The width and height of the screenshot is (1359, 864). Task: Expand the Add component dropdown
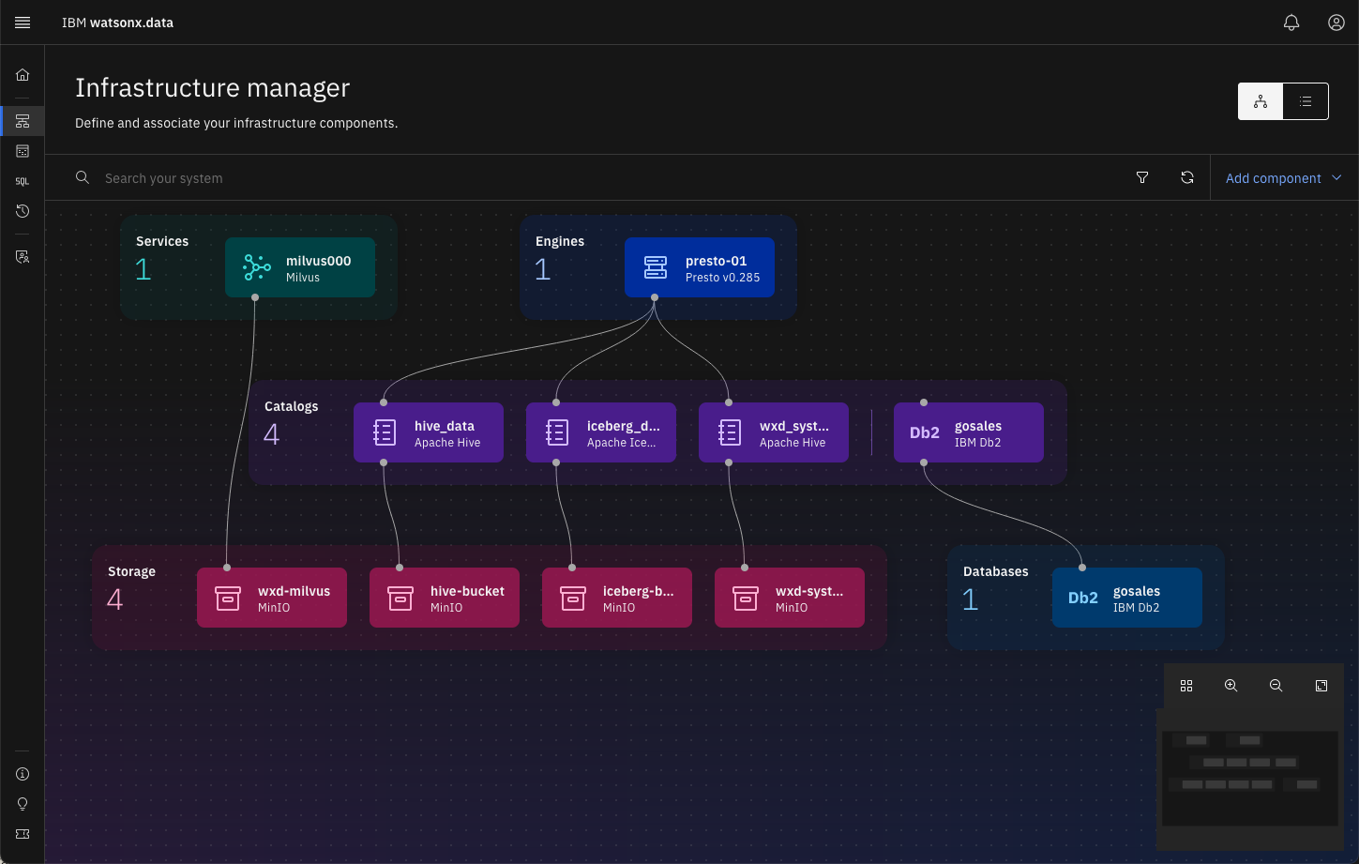coord(1284,177)
